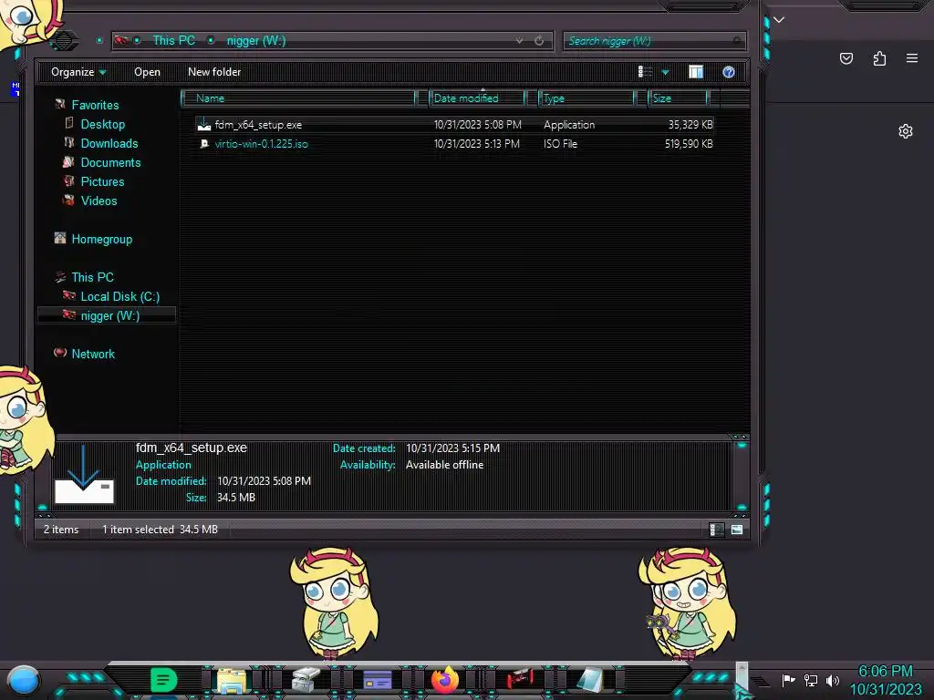Go to Videos in Favorites
This screenshot has width=934, height=700.
(x=99, y=200)
